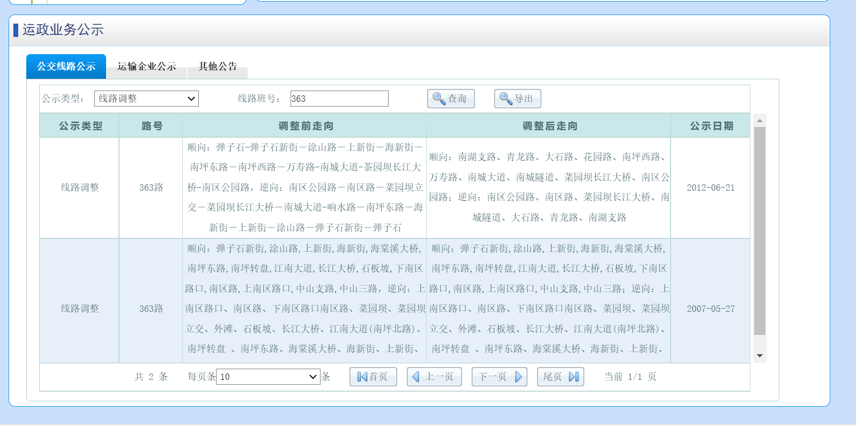Jump to 尾页 last page
This screenshot has height=426, width=856.
pos(561,377)
